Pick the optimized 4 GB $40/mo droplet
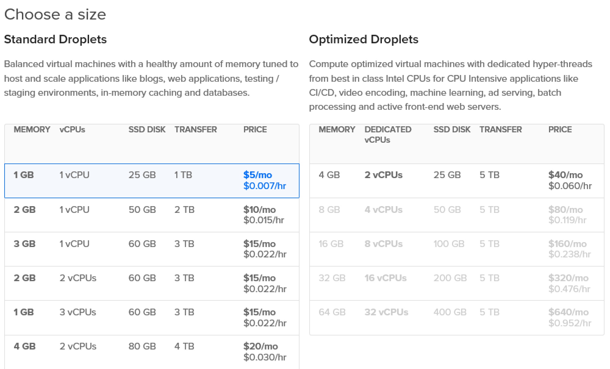 pos(457,181)
